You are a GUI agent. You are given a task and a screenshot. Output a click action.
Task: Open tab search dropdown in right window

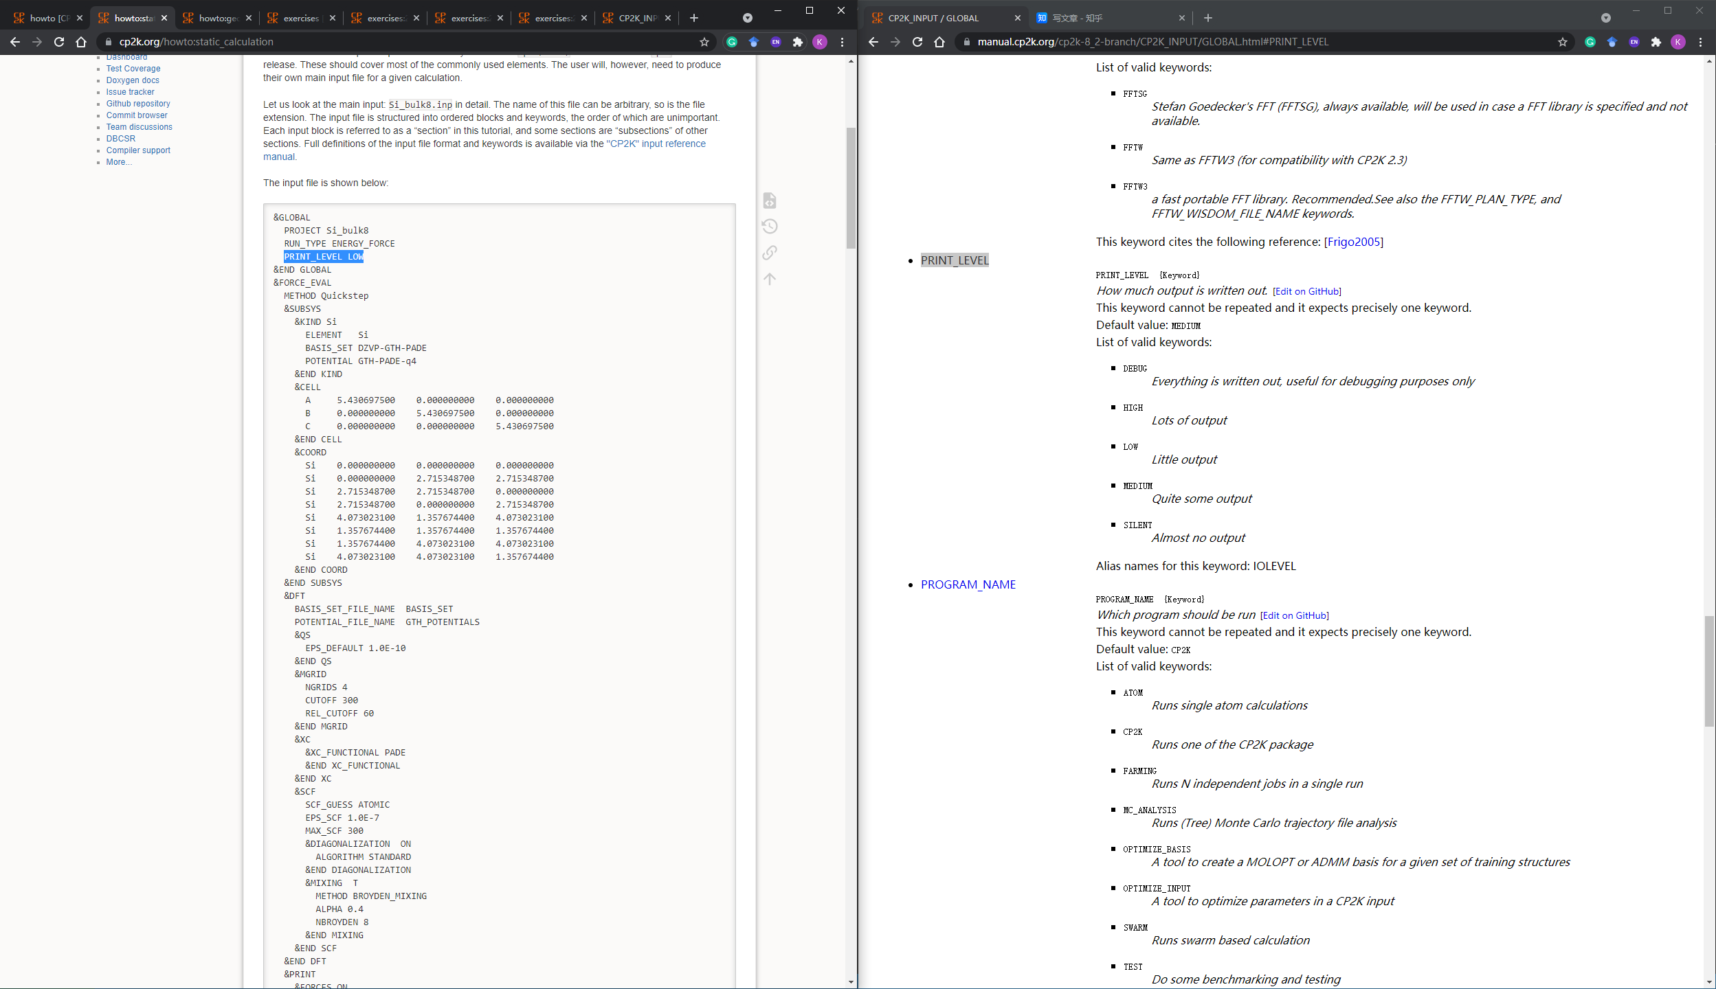pos(1605,18)
